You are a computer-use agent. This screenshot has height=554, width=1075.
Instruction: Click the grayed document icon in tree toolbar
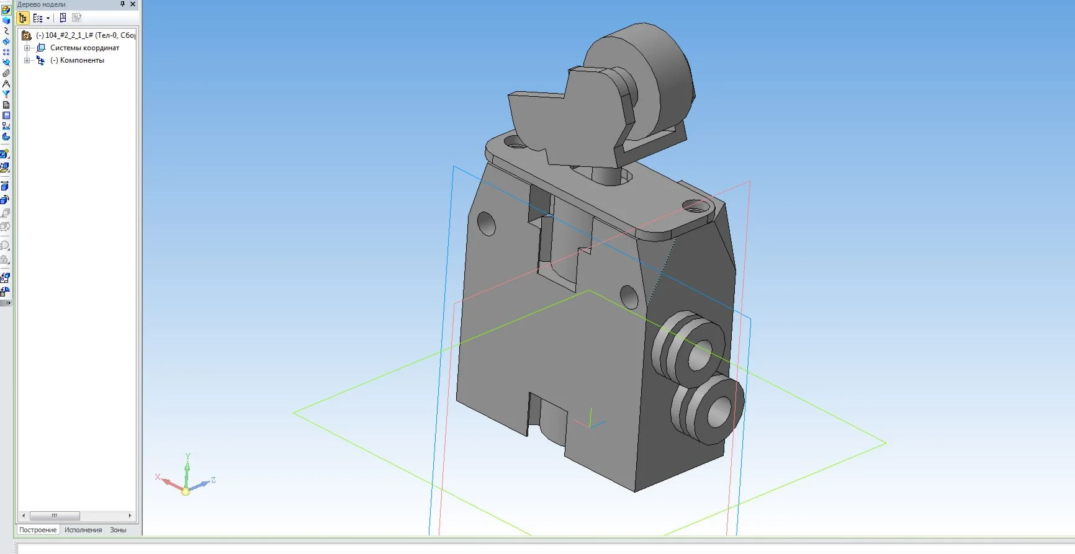77,18
